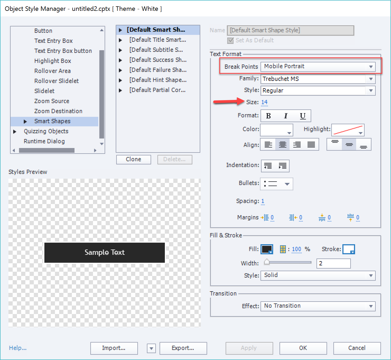Click the Clone button
Viewport: 391px width, 360px height.
pos(133,159)
